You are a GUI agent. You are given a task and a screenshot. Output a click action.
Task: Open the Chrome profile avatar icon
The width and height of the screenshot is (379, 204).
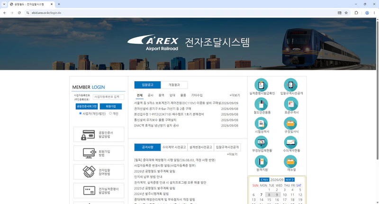[x=367, y=13]
